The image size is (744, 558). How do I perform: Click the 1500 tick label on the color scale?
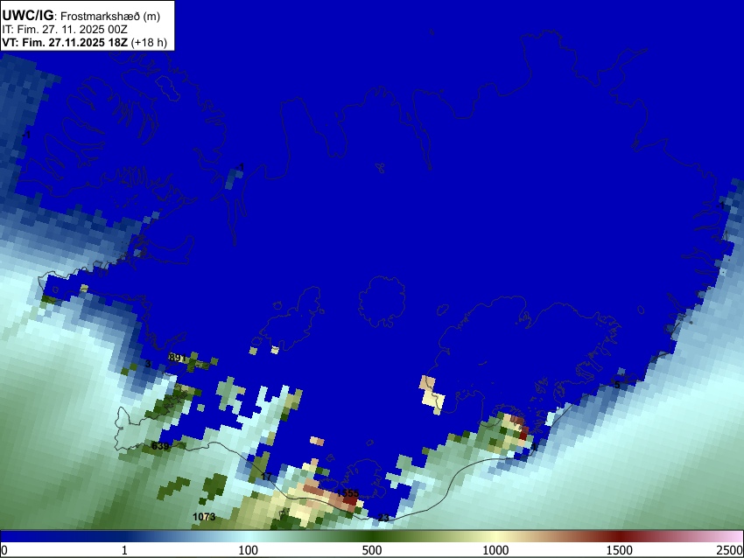pyautogui.click(x=620, y=550)
